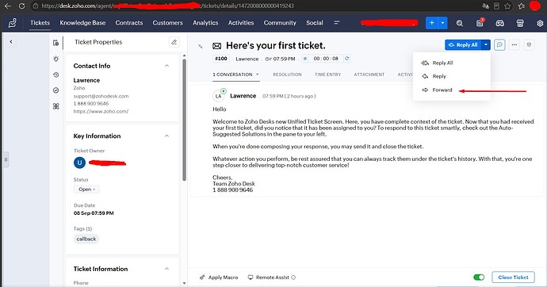The height and width of the screenshot is (287, 547).
Task: Open the Analytics module
Action: pyautogui.click(x=205, y=23)
